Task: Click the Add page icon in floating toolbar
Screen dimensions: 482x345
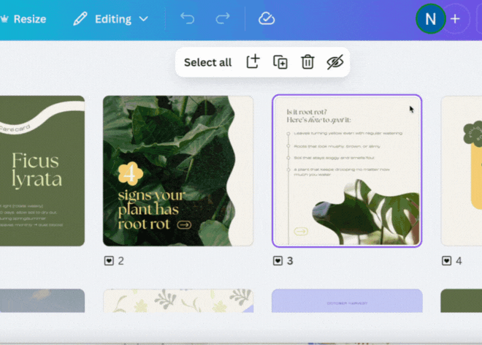Action: (253, 62)
